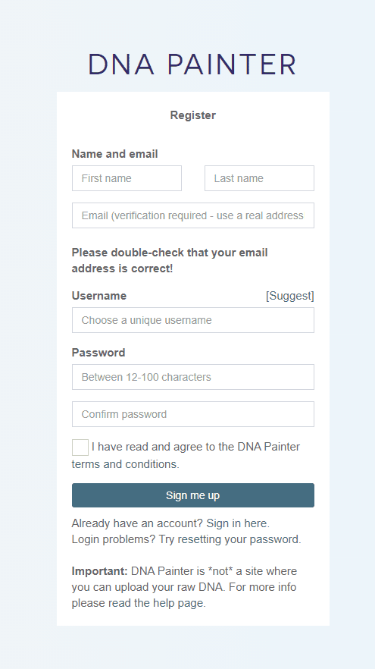Select the Last name input box
Viewport: 375px width, 669px height.
coord(259,178)
